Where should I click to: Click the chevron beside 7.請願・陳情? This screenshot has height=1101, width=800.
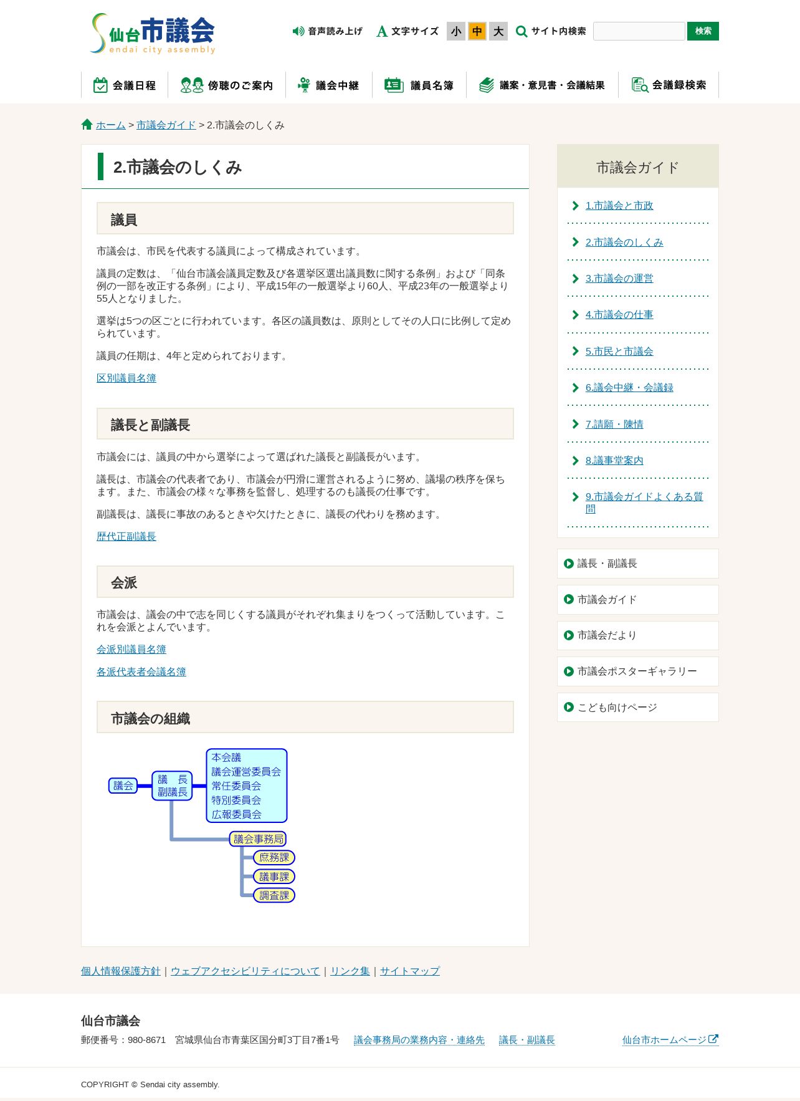[x=576, y=425]
